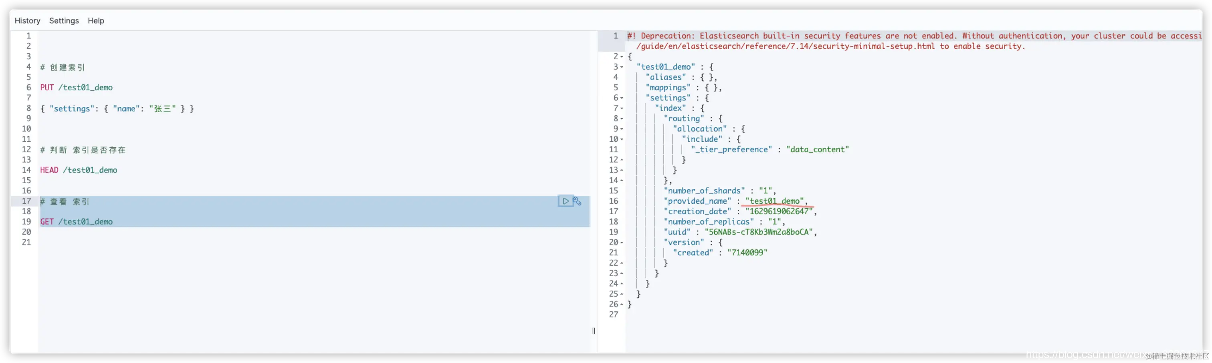Click the "created" : "7140099" line
The image size is (1212, 363).
(720, 253)
